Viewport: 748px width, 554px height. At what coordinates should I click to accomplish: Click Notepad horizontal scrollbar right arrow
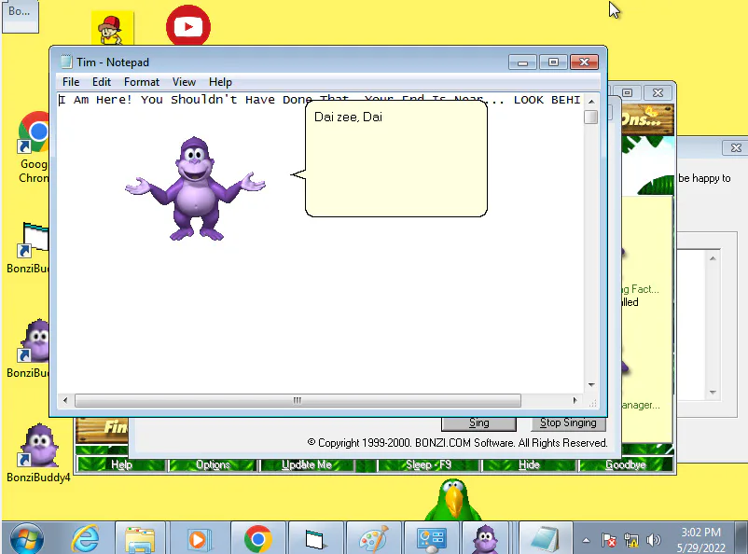point(575,400)
